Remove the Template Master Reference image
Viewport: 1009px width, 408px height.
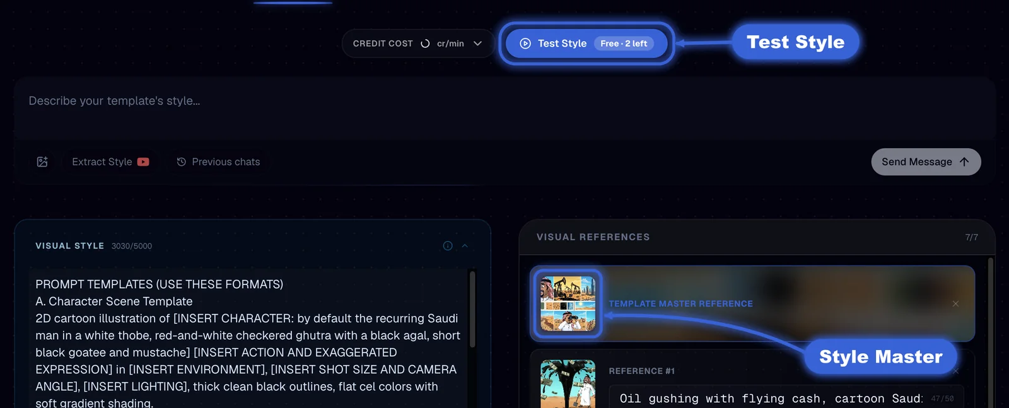click(955, 304)
